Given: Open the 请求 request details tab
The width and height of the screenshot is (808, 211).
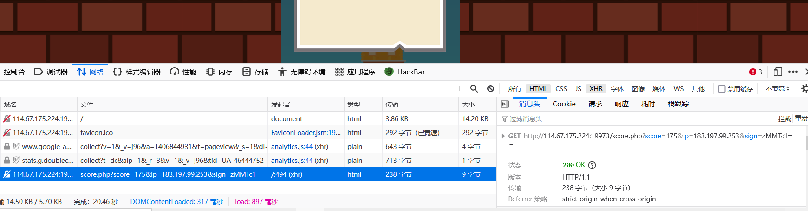Looking at the screenshot, I should coord(595,104).
